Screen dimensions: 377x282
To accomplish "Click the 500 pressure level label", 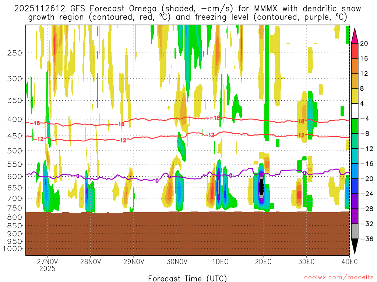I will coord(15,151).
